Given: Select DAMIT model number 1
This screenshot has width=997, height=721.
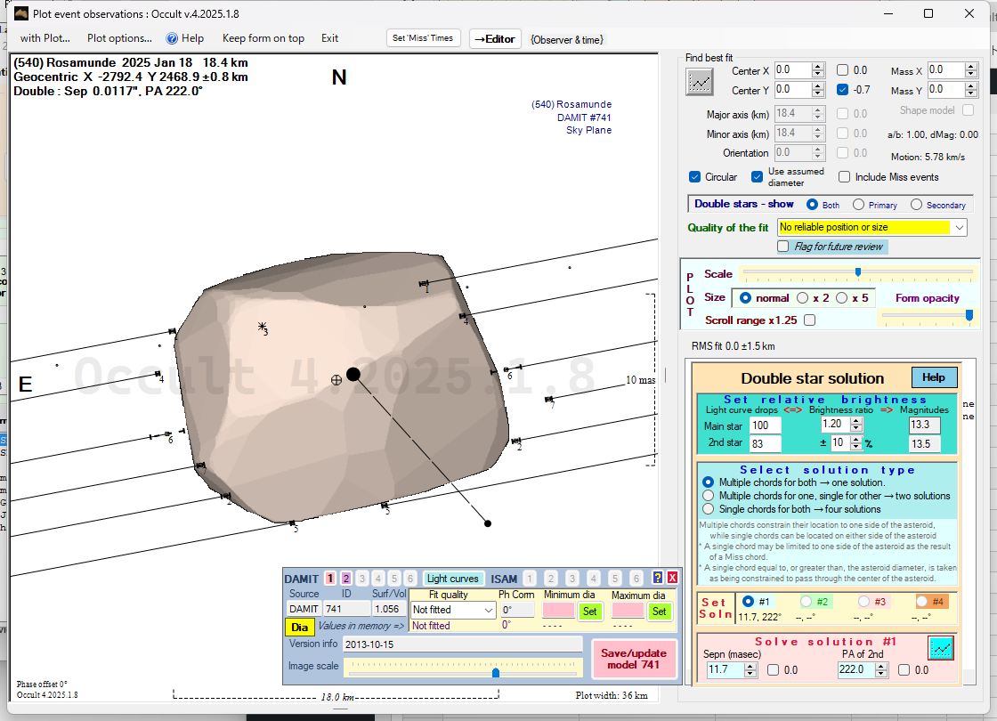Looking at the screenshot, I should (x=329, y=579).
